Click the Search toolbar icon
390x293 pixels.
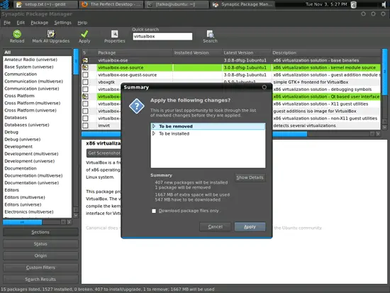point(210,34)
